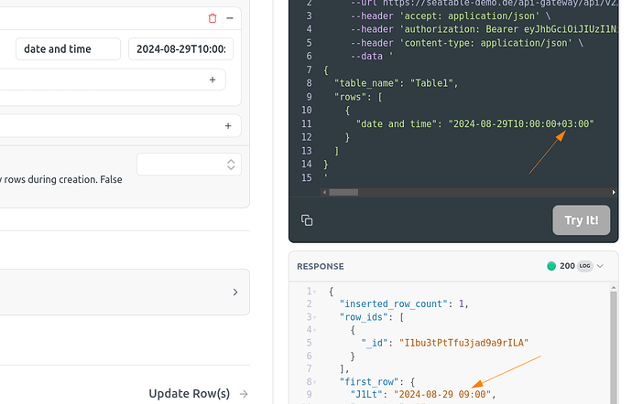Copy the curl request with the copy icon
The image size is (632, 404).
tap(308, 220)
